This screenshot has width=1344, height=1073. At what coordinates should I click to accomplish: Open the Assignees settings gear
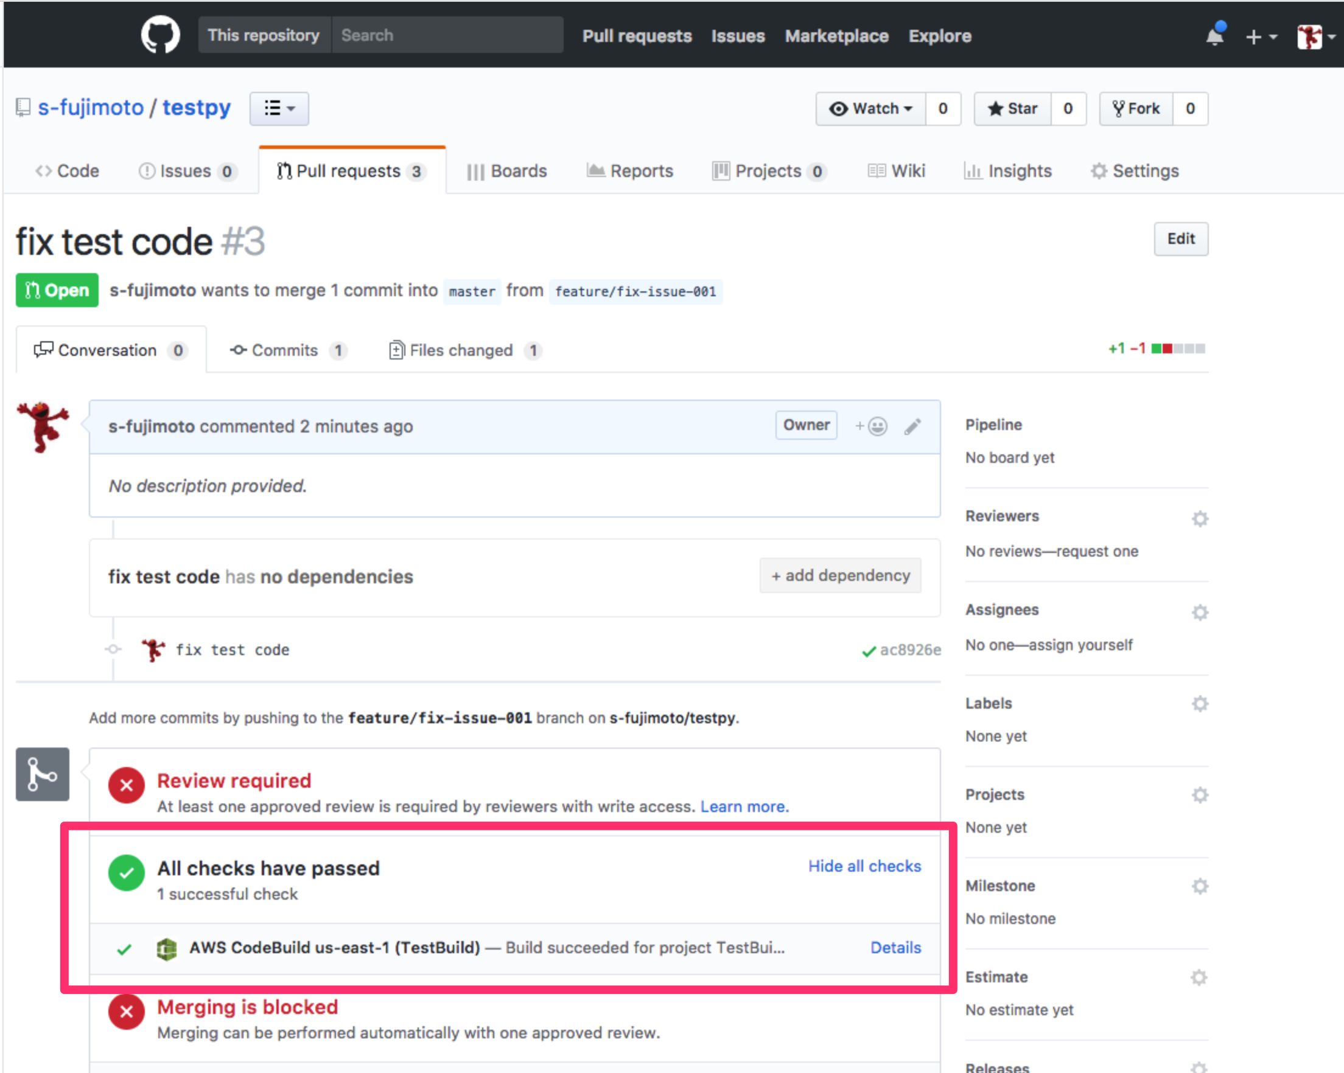[1199, 612]
